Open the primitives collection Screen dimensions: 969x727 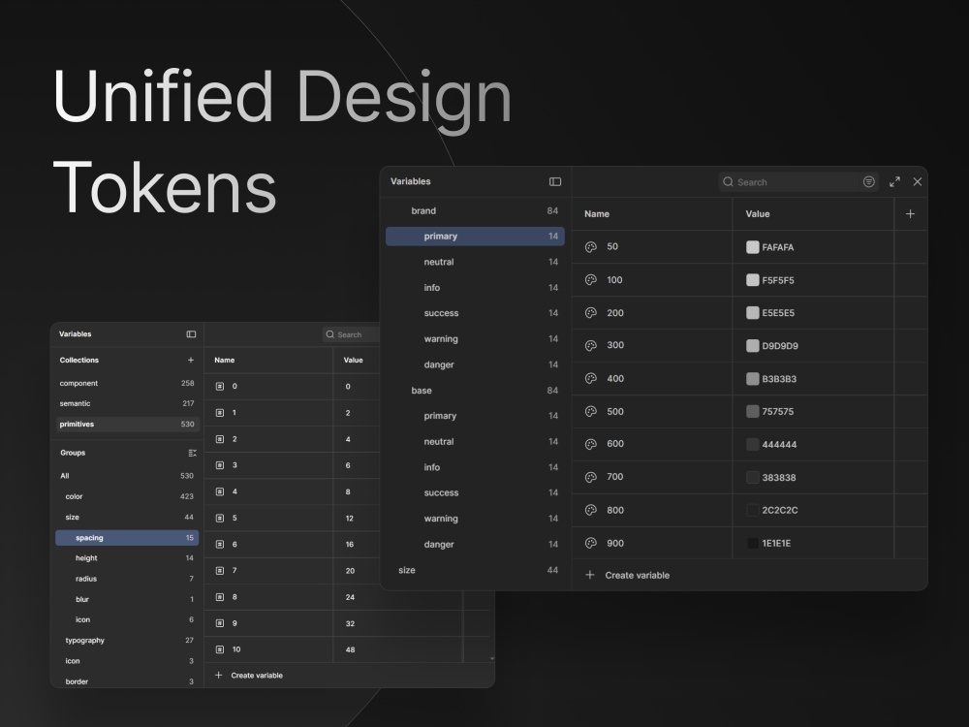[127, 425]
